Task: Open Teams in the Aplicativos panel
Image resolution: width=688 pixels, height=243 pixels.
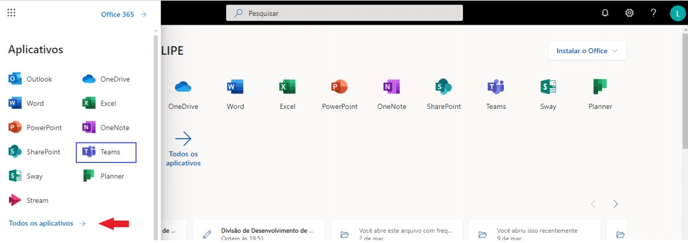Action: [106, 152]
